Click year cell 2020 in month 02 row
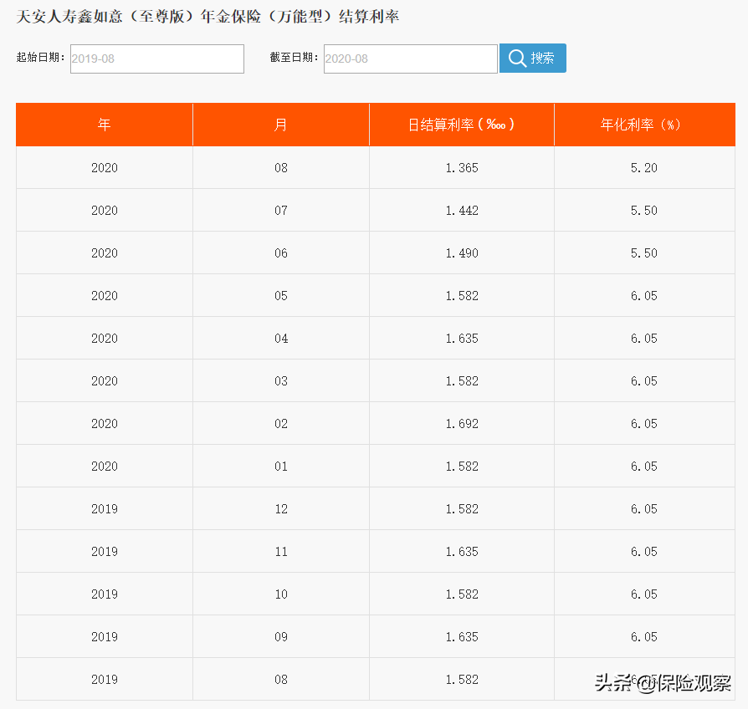 tap(105, 424)
